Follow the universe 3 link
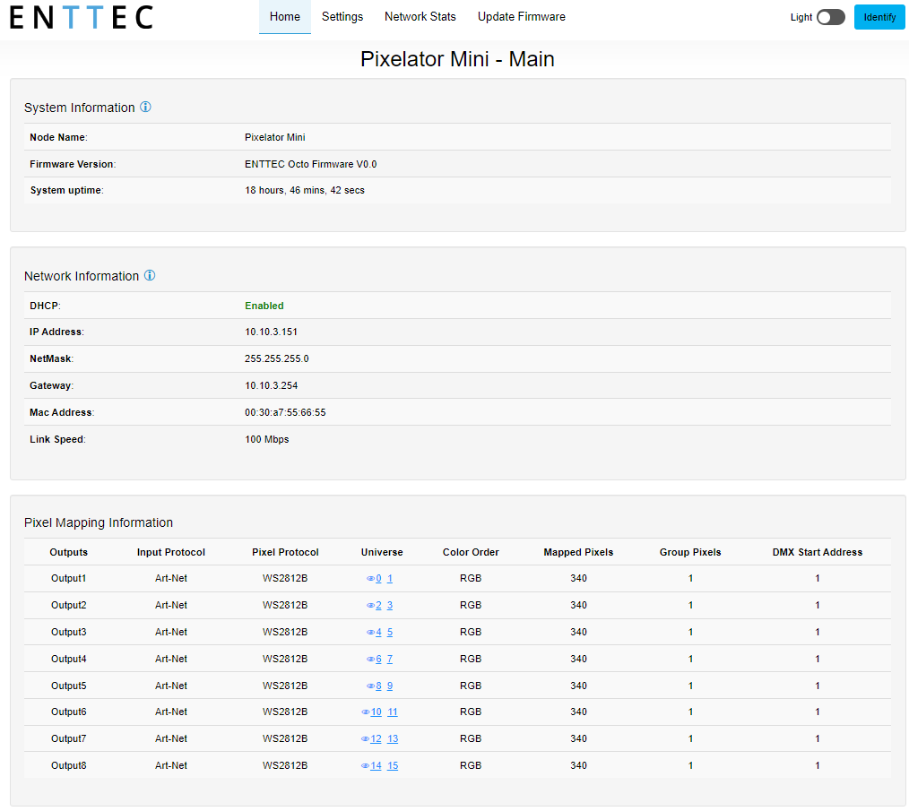This screenshot has width=909, height=811. [x=390, y=605]
